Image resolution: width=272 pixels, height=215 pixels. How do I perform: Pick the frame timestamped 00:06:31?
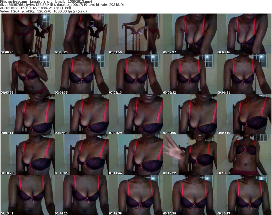coord(244,74)
